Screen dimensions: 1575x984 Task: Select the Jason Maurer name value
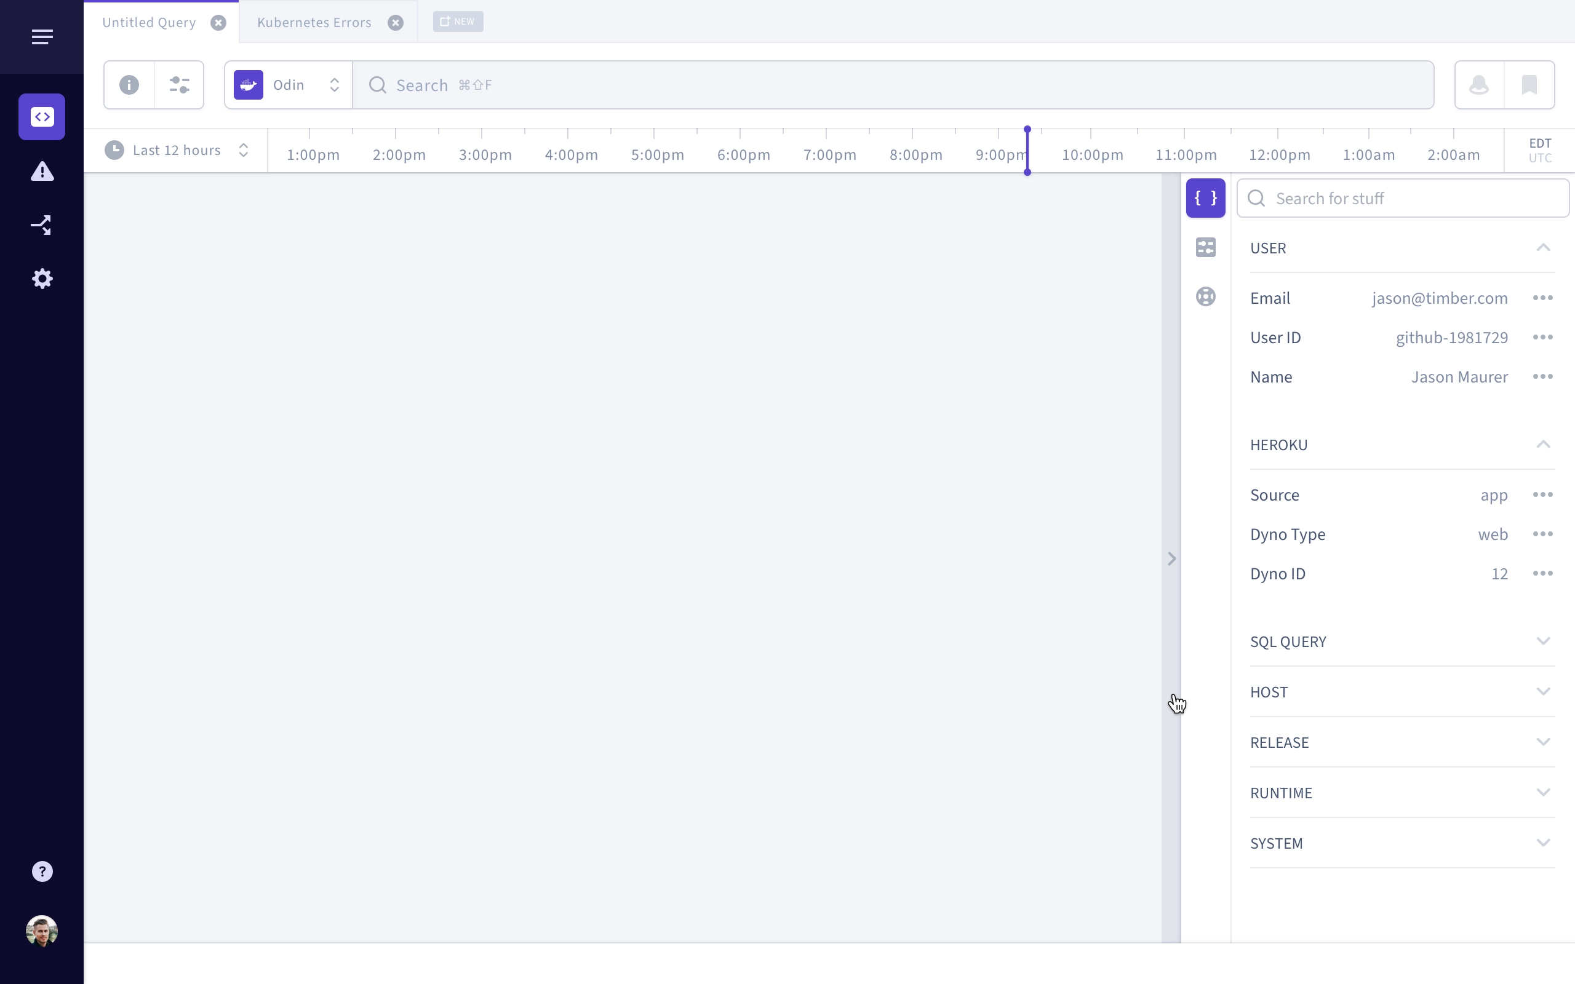[x=1459, y=377]
